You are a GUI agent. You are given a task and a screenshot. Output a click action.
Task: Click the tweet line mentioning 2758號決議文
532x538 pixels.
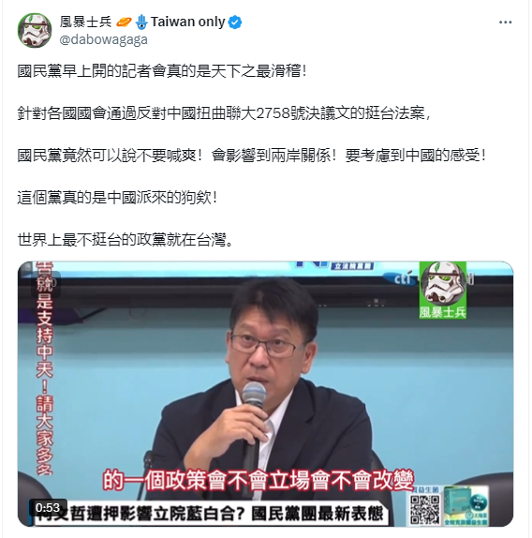[224, 113]
